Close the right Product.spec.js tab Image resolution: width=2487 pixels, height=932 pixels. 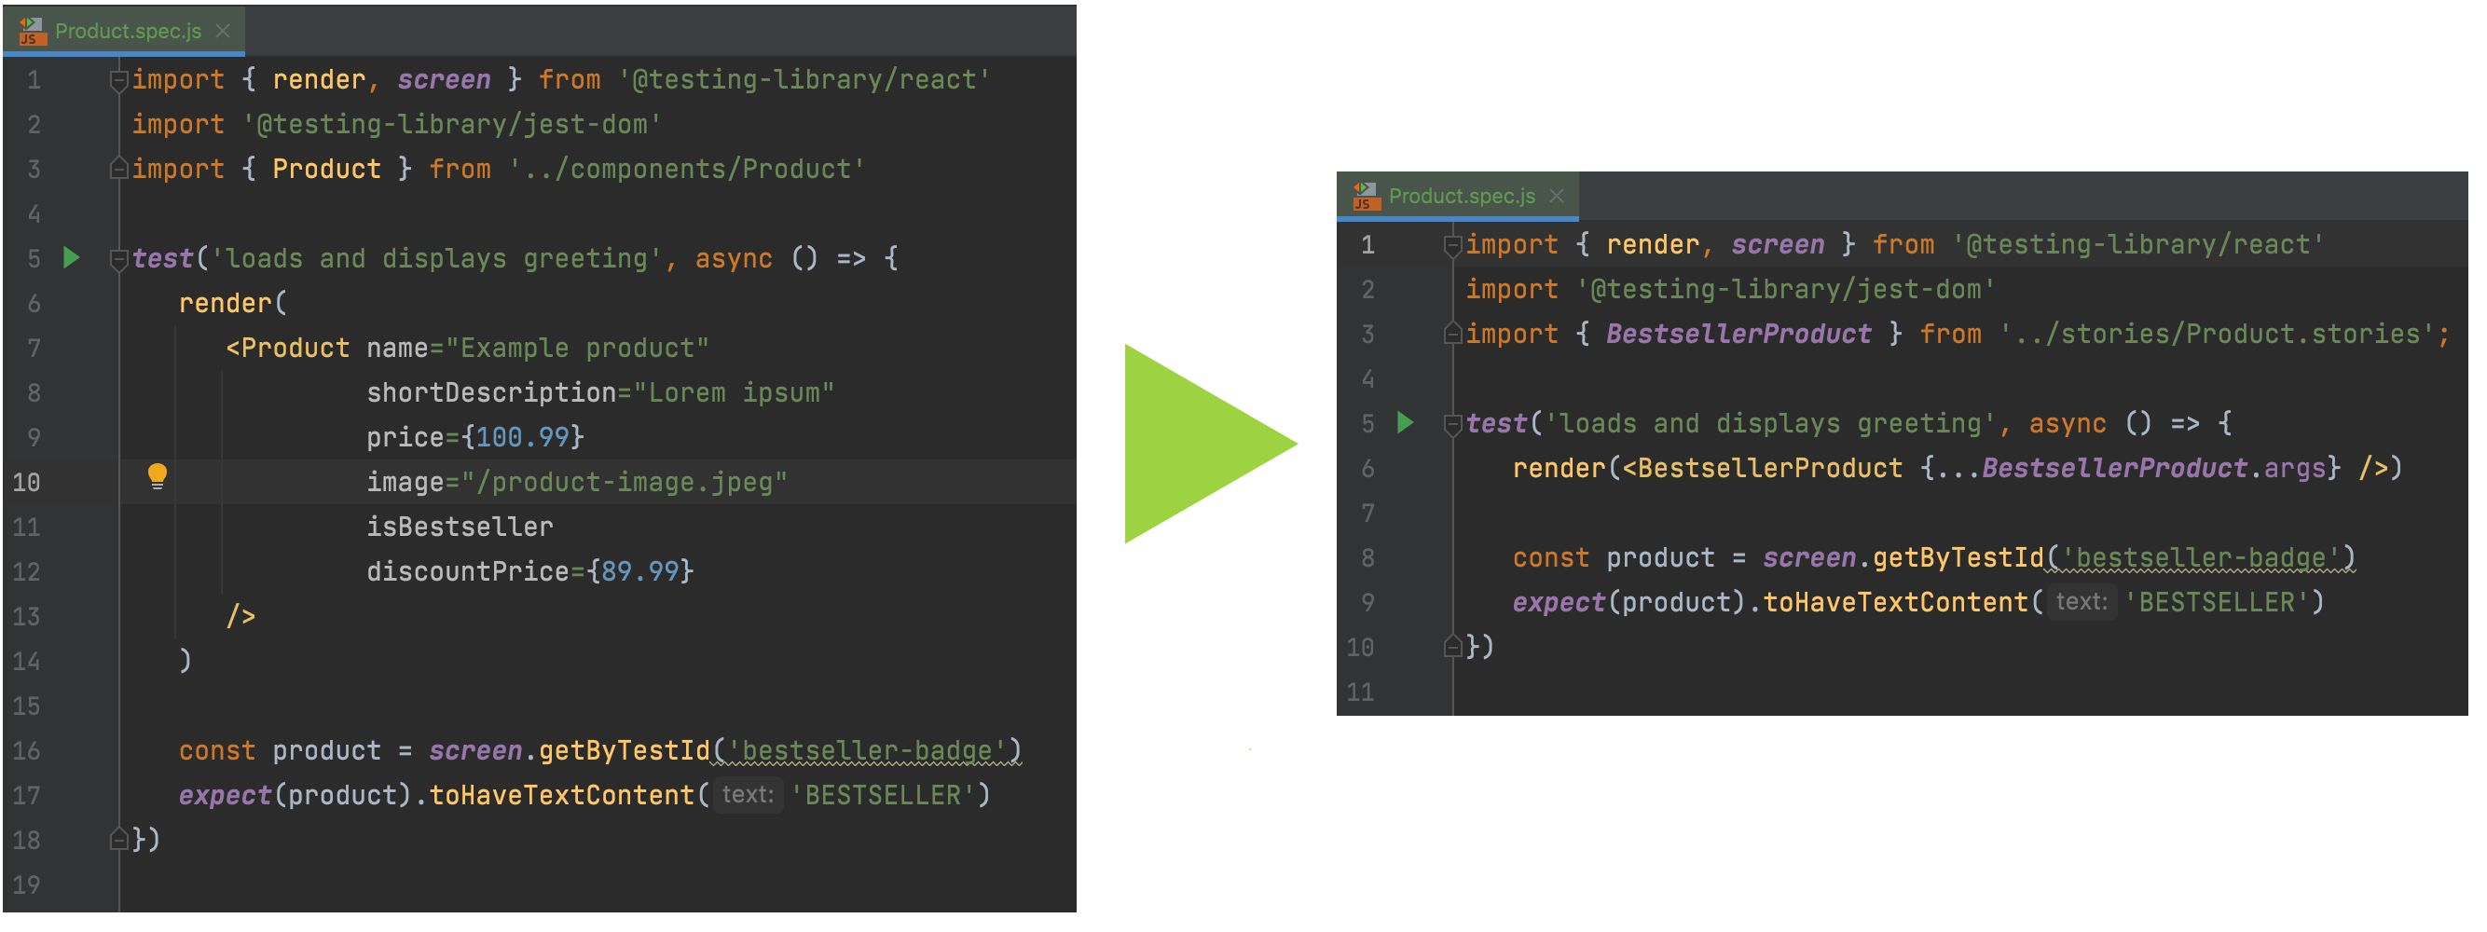point(1557,196)
